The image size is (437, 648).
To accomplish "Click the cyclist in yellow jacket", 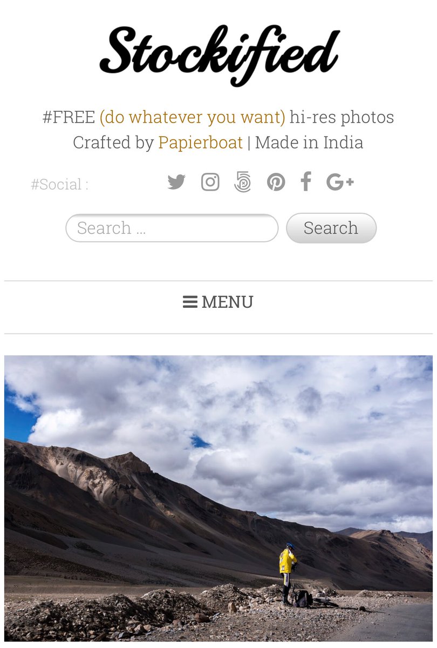I will click(288, 573).
